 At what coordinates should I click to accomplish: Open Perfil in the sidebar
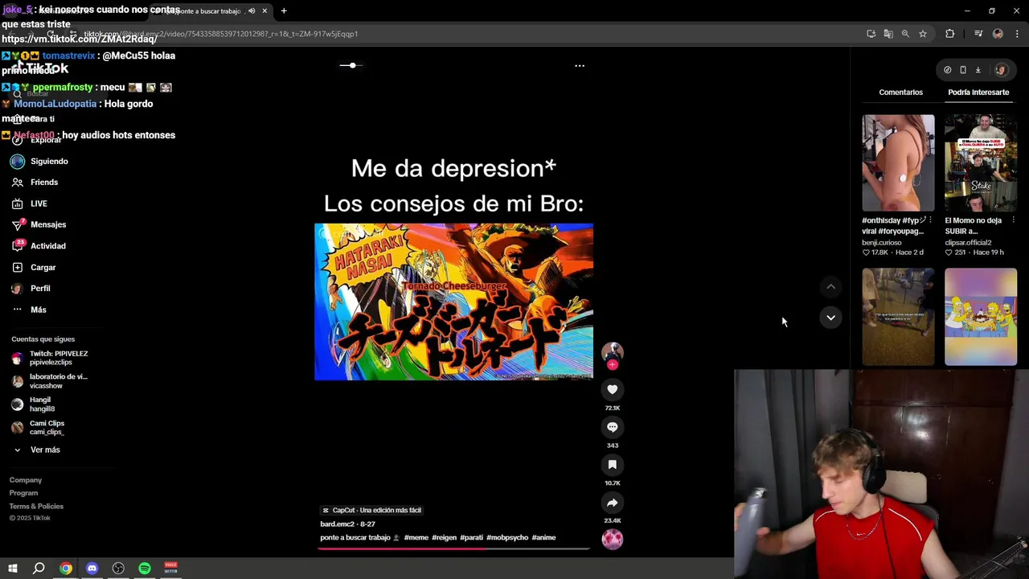(x=40, y=289)
